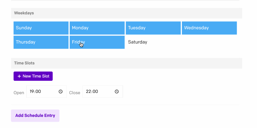Click the Time Slots section header
257x128 pixels.
click(x=24, y=63)
